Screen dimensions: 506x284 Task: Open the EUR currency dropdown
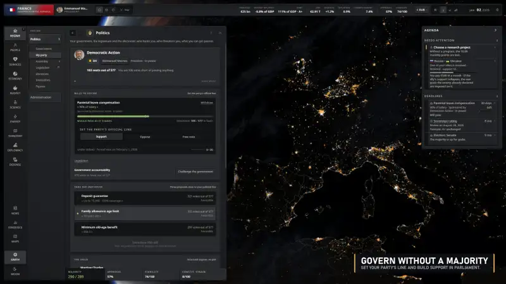(x=421, y=10)
